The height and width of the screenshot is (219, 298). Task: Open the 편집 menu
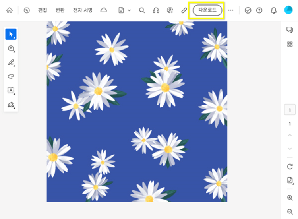pos(43,10)
